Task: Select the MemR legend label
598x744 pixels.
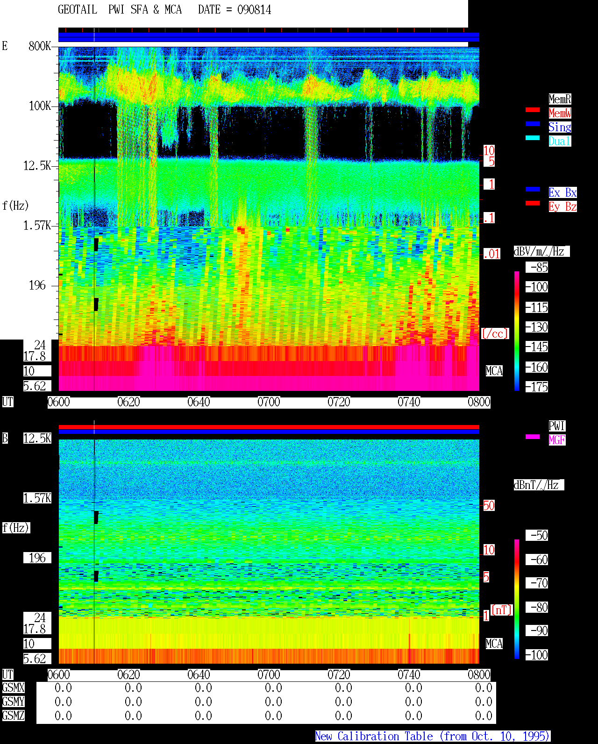Action: (x=560, y=99)
